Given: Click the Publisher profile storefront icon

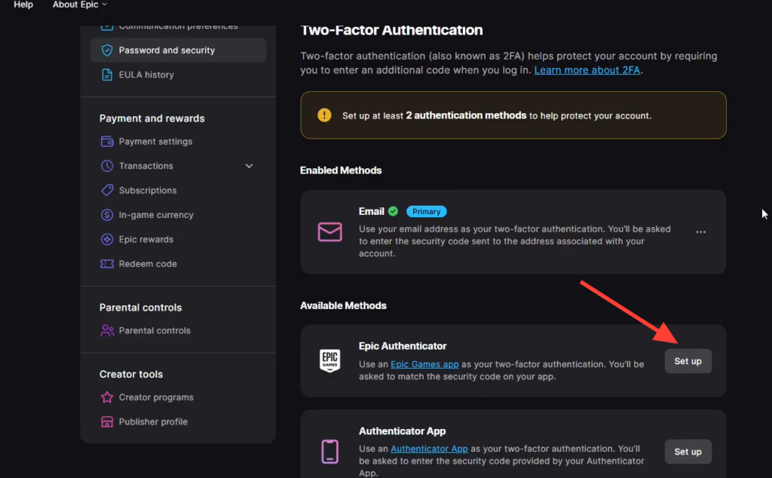Looking at the screenshot, I should point(107,422).
